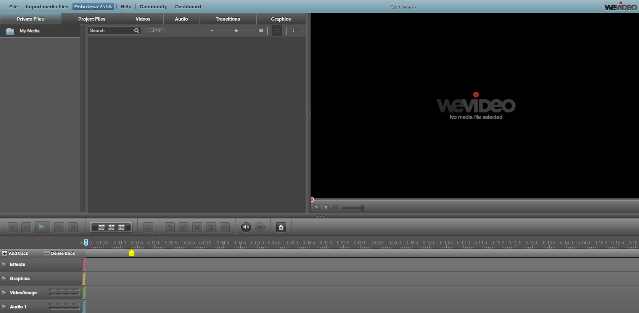
Task: Undo the last action
Action: 169,228
